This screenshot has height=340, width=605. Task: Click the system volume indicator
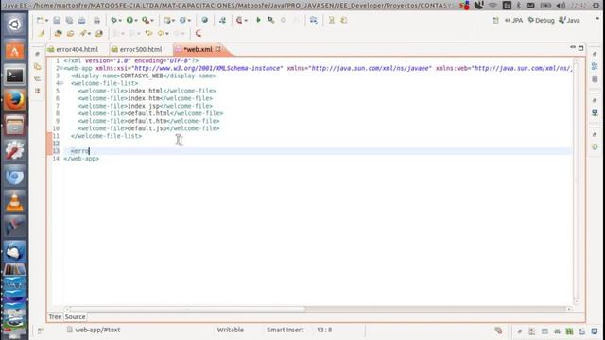point(561,6)
